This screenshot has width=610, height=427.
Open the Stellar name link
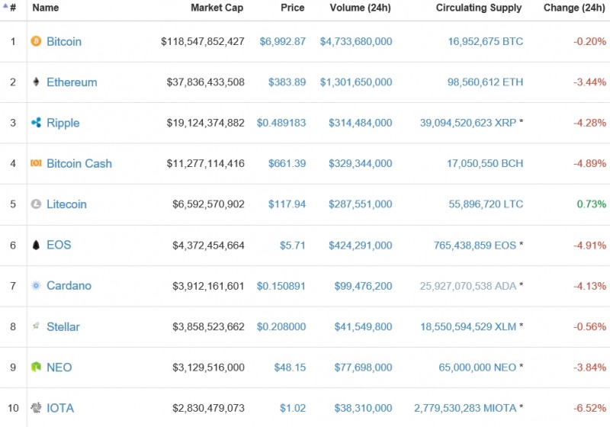[63, 326]
